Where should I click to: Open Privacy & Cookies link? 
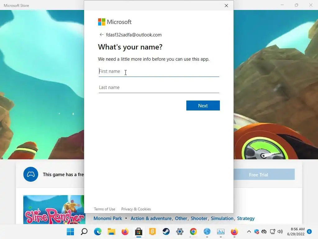pos(136,209)
